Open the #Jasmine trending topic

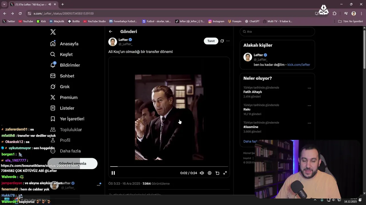tap(251, 127)
